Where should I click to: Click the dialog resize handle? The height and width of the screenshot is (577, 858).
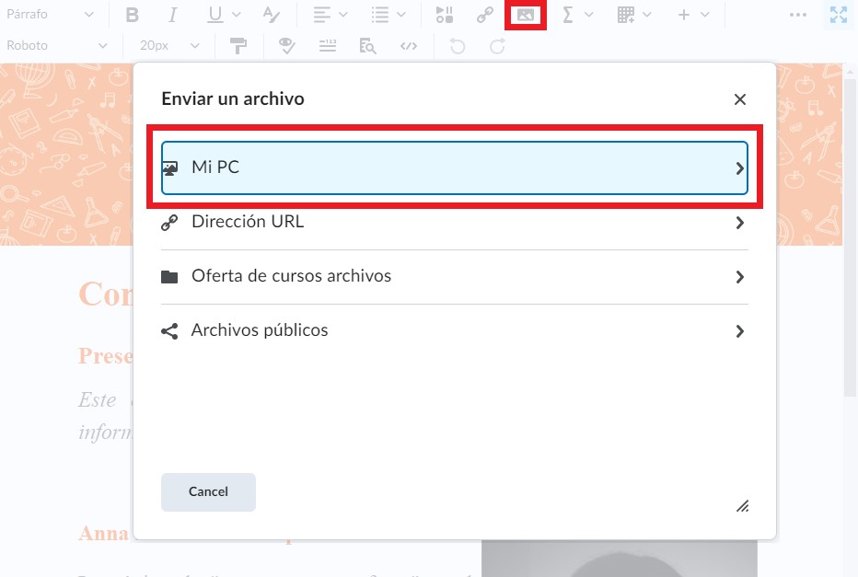[x=742, y=505]
